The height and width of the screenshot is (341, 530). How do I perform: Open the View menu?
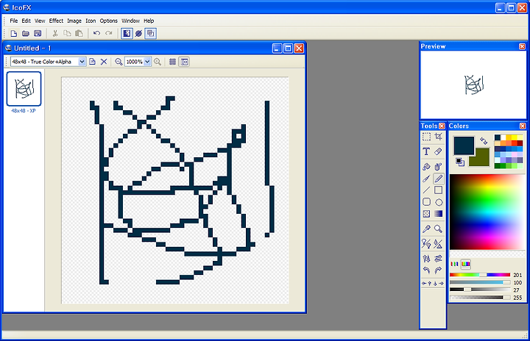tap(40, 21)
